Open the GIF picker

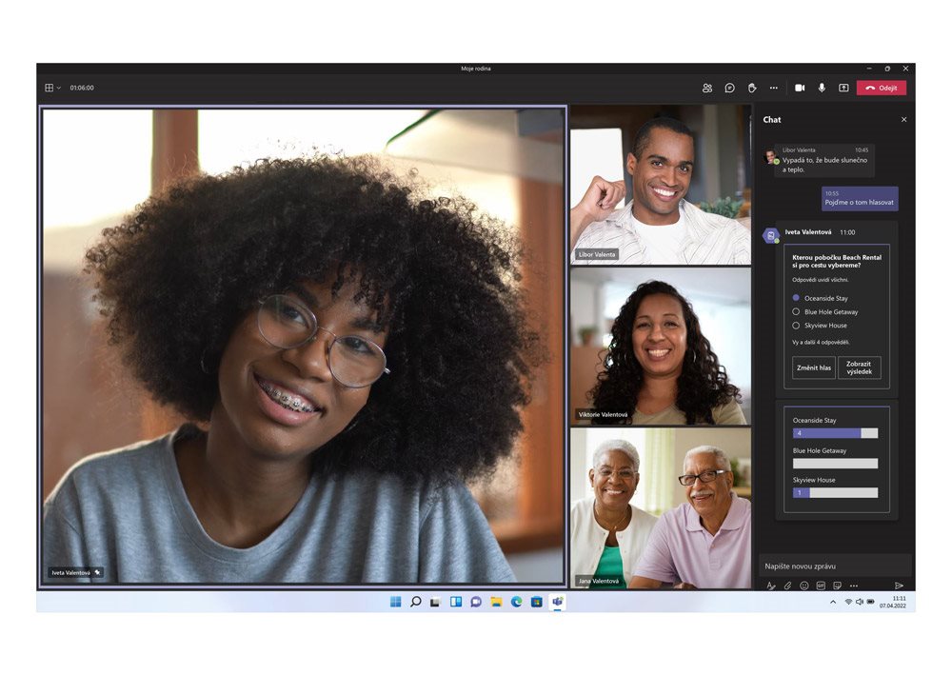coord(821,585)
